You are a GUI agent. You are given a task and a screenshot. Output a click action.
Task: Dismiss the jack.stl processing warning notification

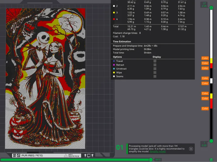click(191, 149)
